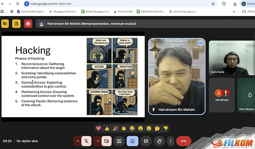This screenshot has height=149, width=255.
Task: Click the red recording indicator icon
Action: [28, 24]
